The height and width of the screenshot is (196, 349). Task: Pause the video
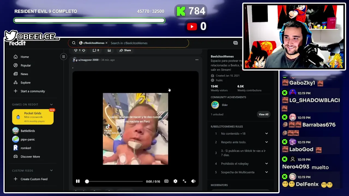point(78,181)
